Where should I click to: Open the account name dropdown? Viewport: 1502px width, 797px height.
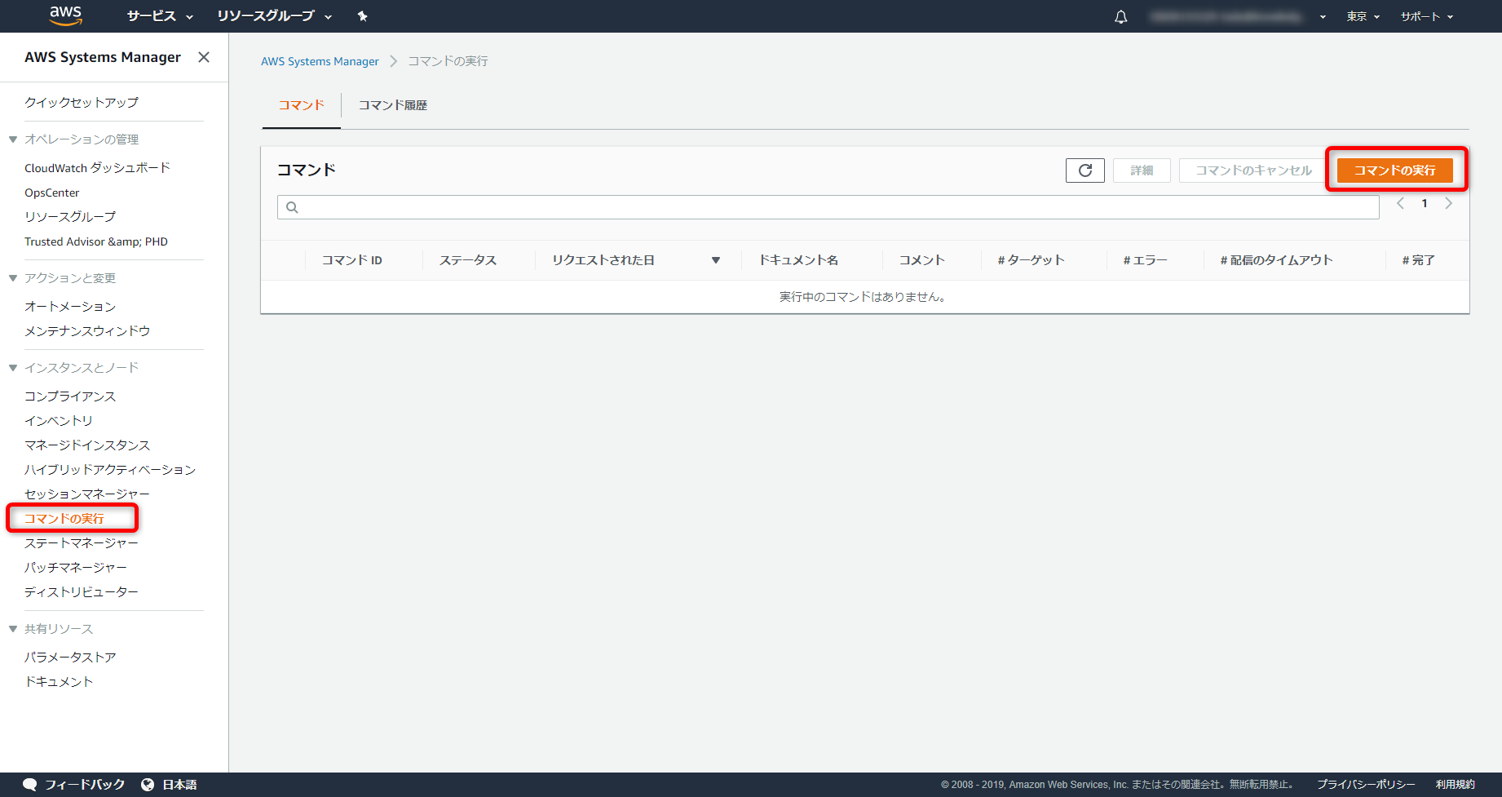point(1238,16)
